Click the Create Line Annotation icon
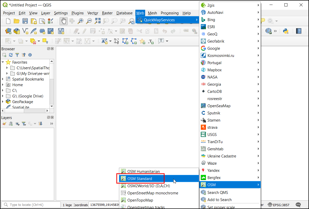This screenshot has width=309, height=209. (134, 41)
